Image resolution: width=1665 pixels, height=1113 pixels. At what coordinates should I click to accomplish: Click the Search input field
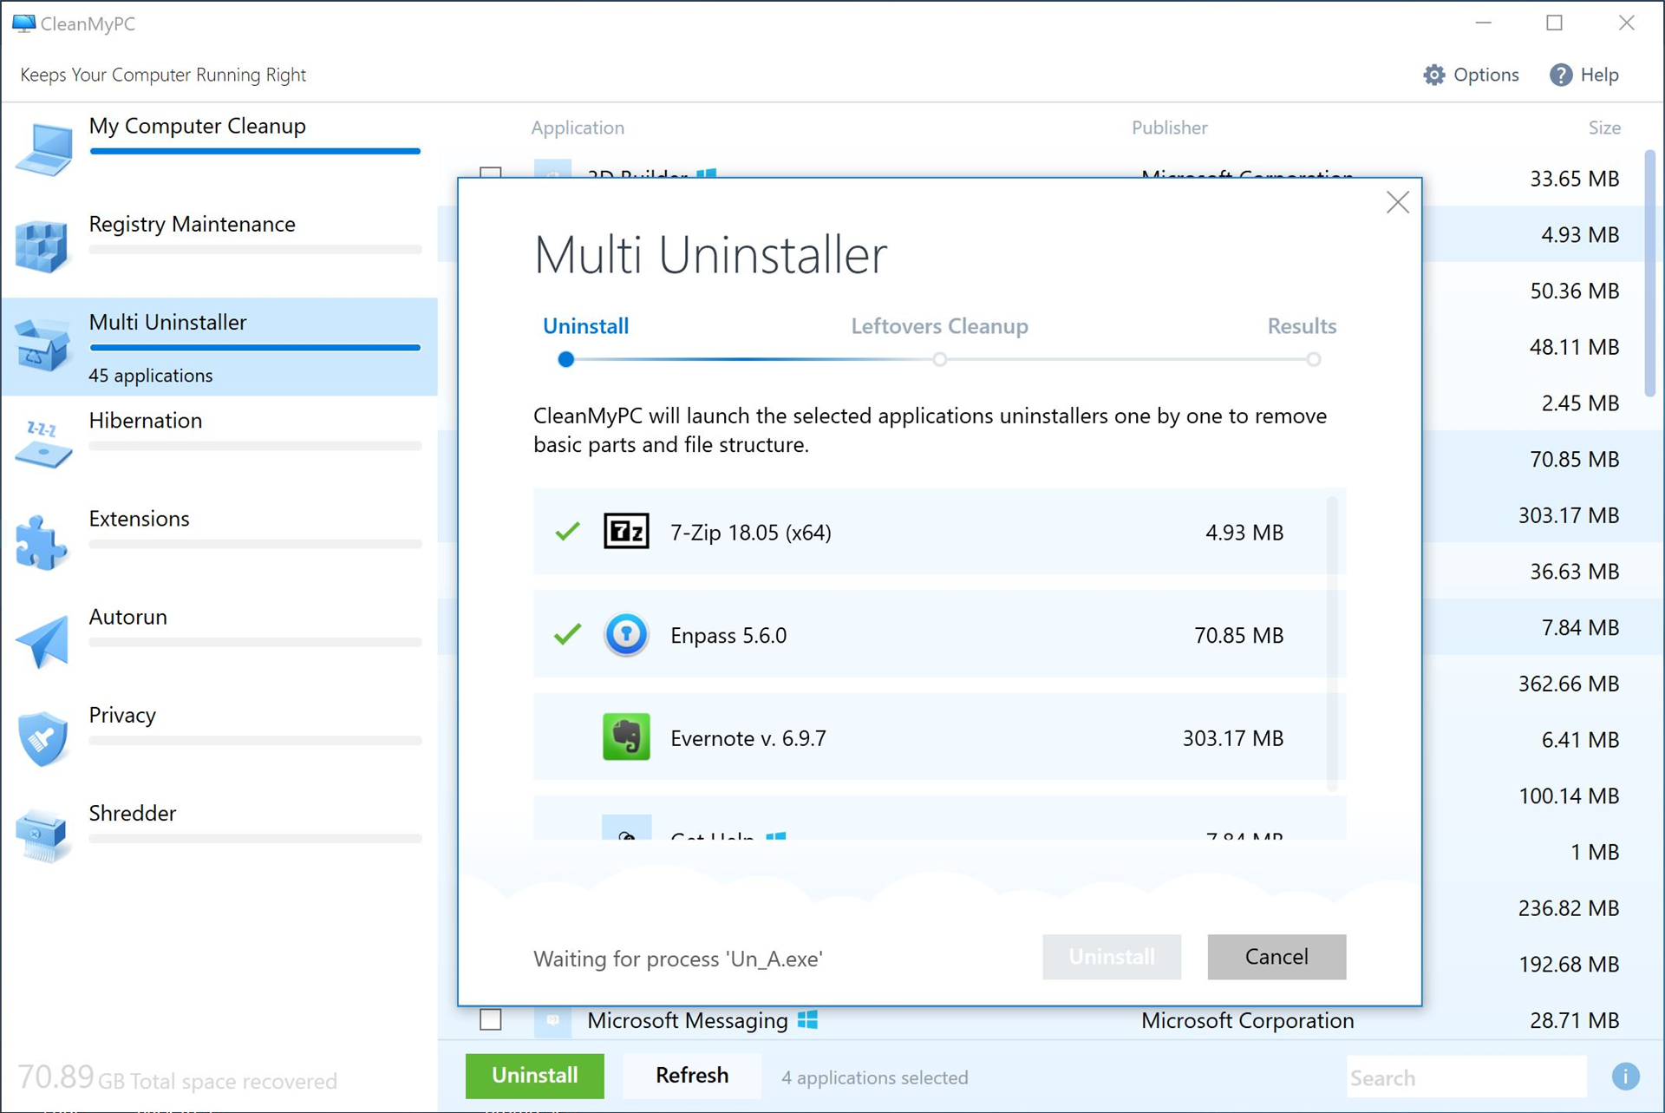coord(1466,1077)
